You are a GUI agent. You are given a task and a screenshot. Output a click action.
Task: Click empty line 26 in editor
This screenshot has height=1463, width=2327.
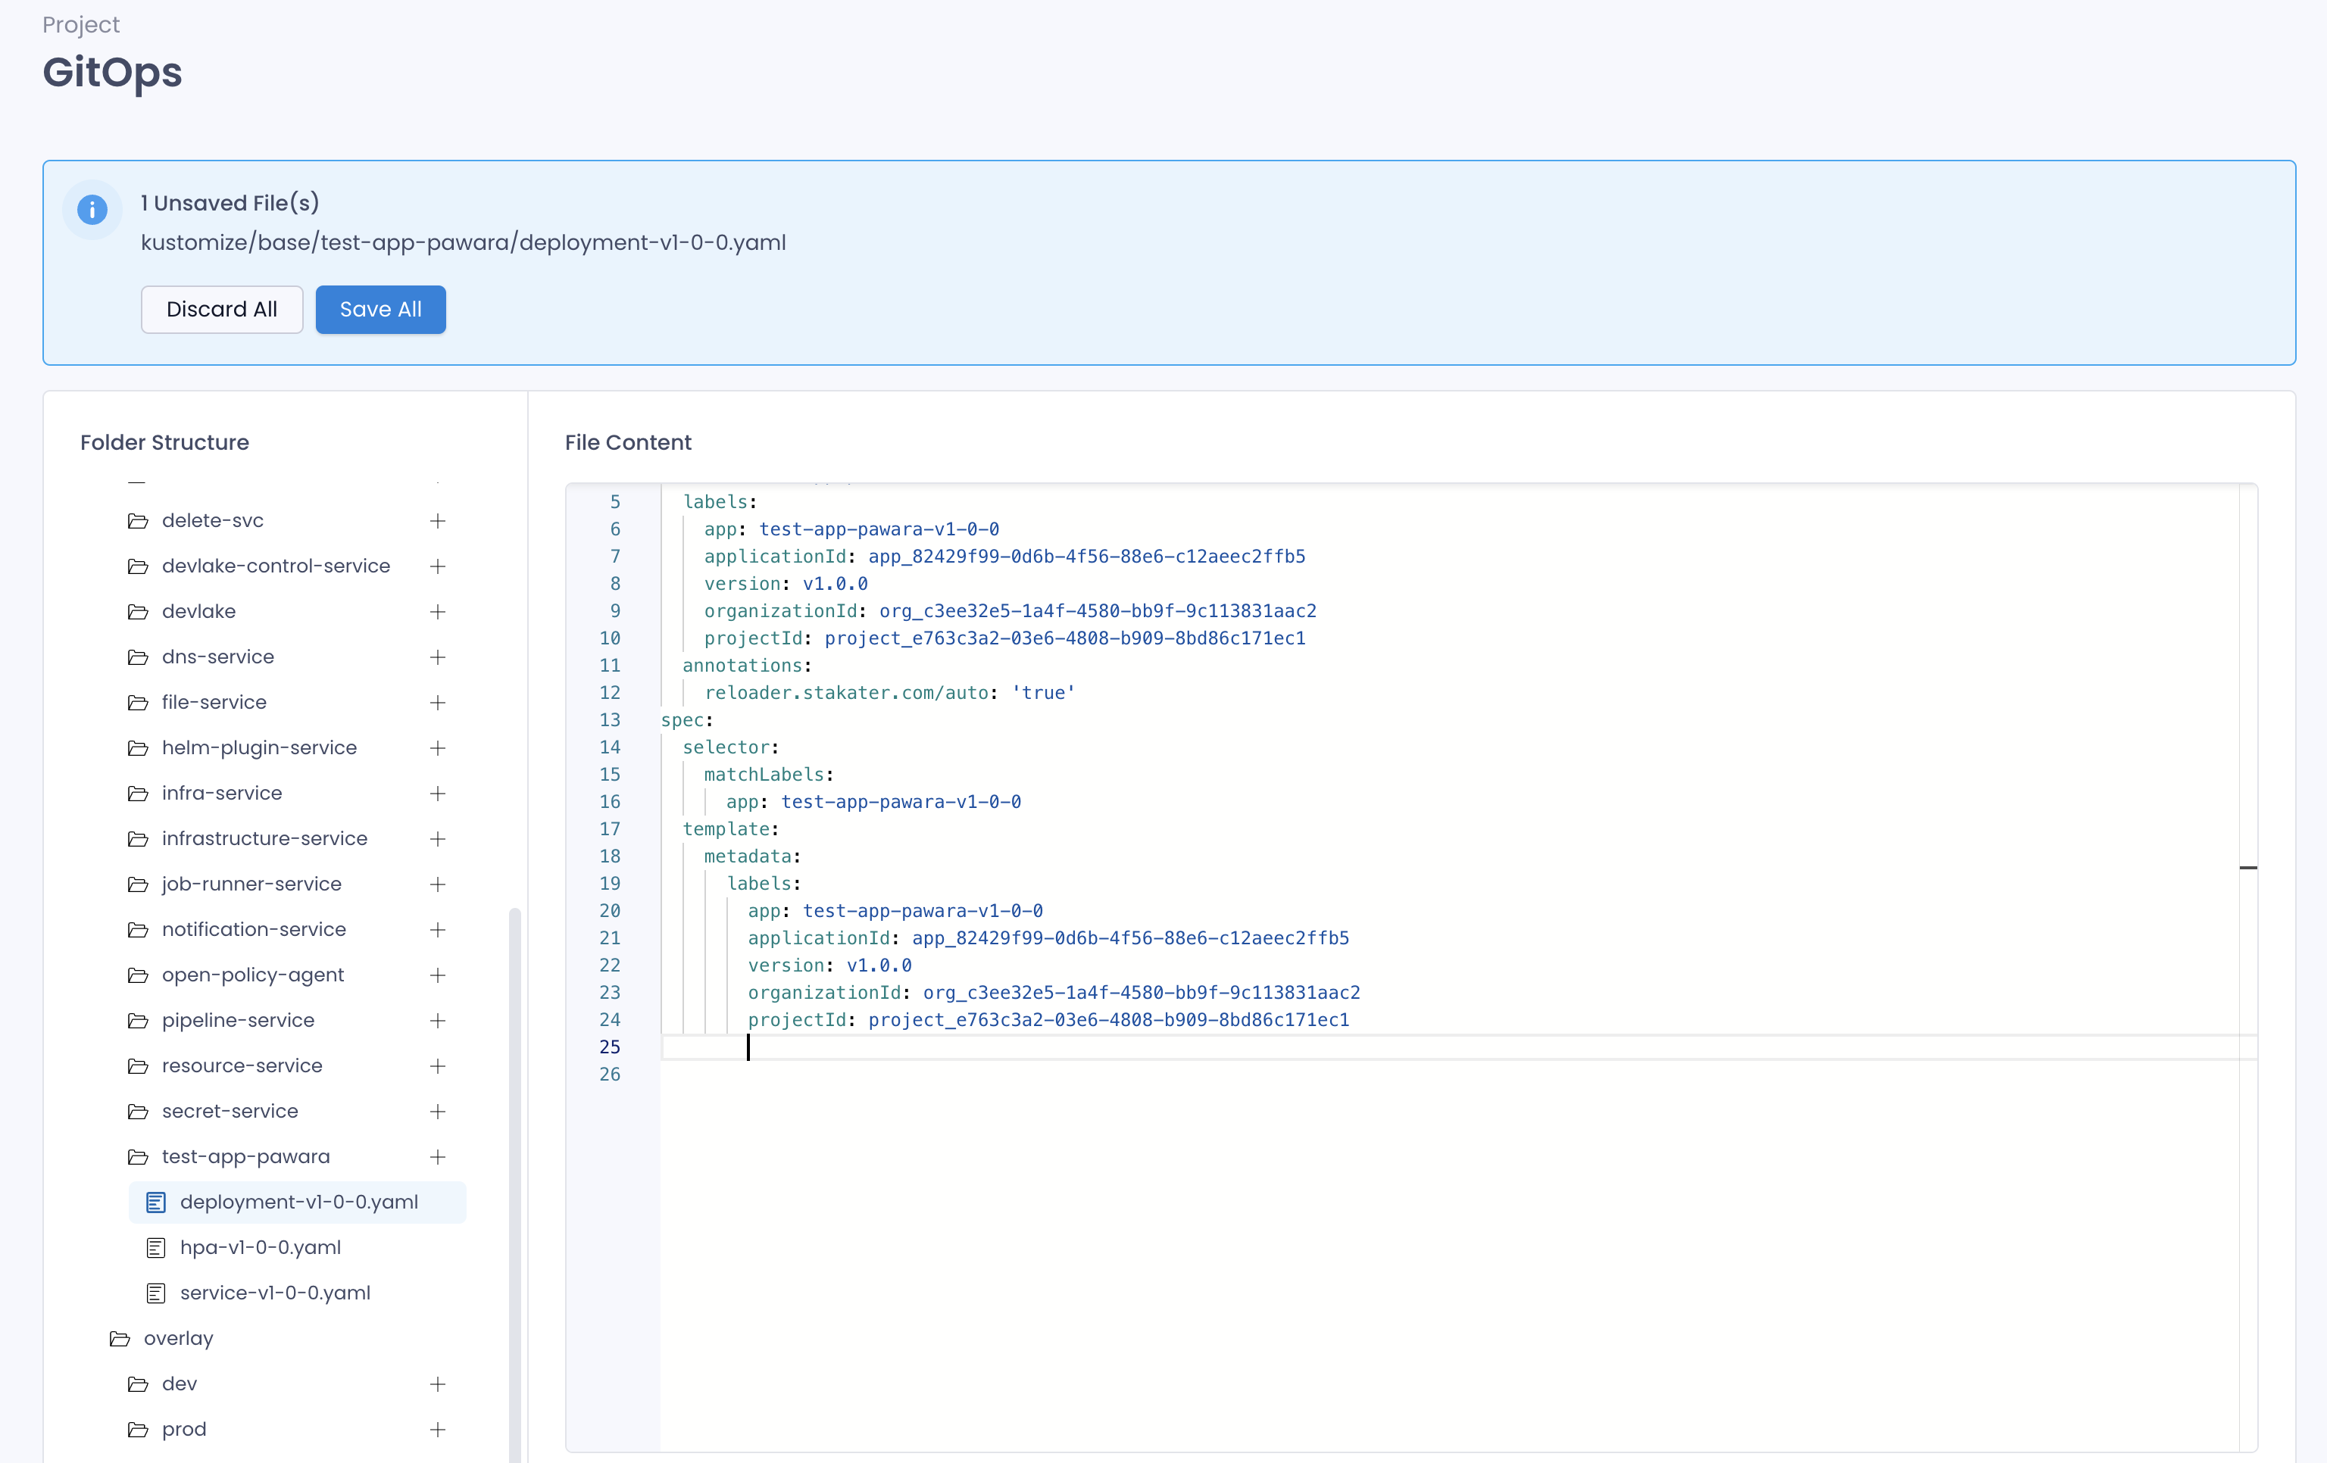[x=1459, y=1075]
